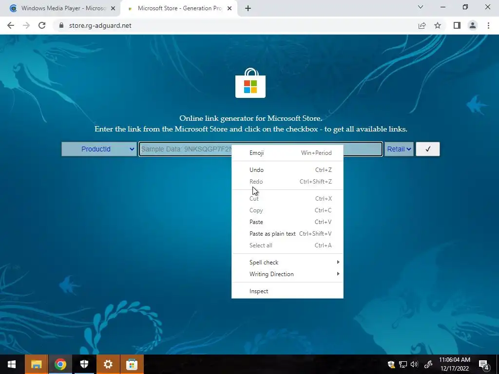Open the Chrome profile avatar
Viewport: 499px width, 374px height.
(x=473, y=25)
